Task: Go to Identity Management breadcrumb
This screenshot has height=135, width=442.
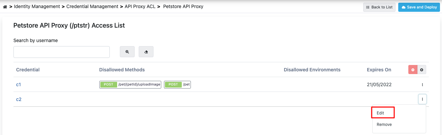Action: point(37,6)
